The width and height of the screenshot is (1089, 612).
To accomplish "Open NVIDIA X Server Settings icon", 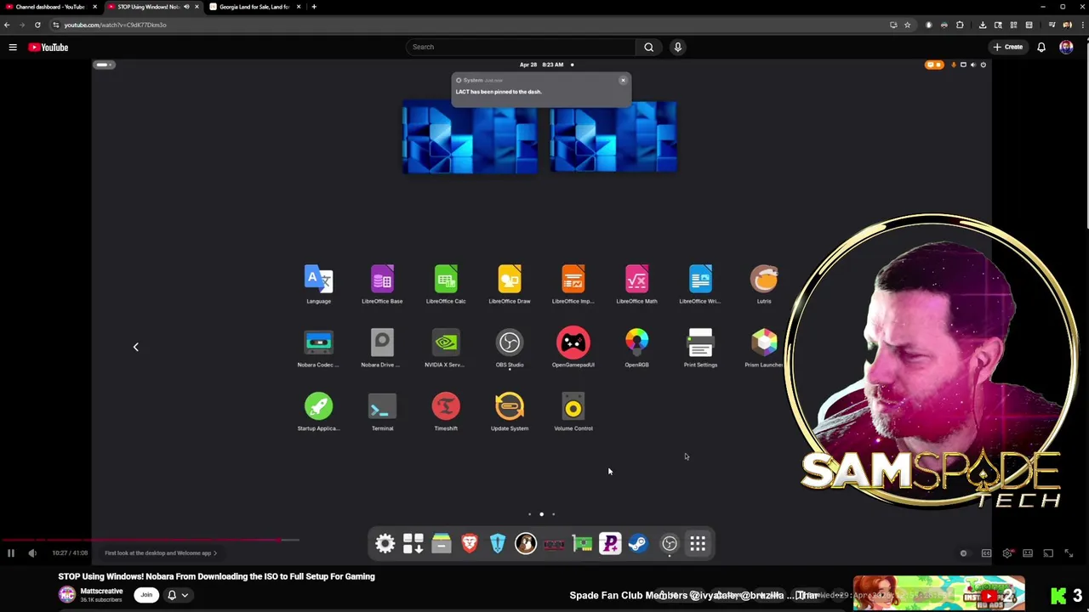I will [x=446, y=348].
